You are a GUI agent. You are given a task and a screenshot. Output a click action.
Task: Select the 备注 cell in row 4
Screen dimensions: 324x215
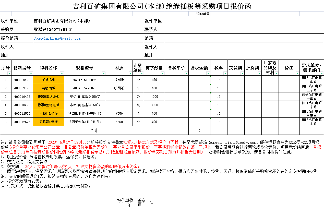289,105
